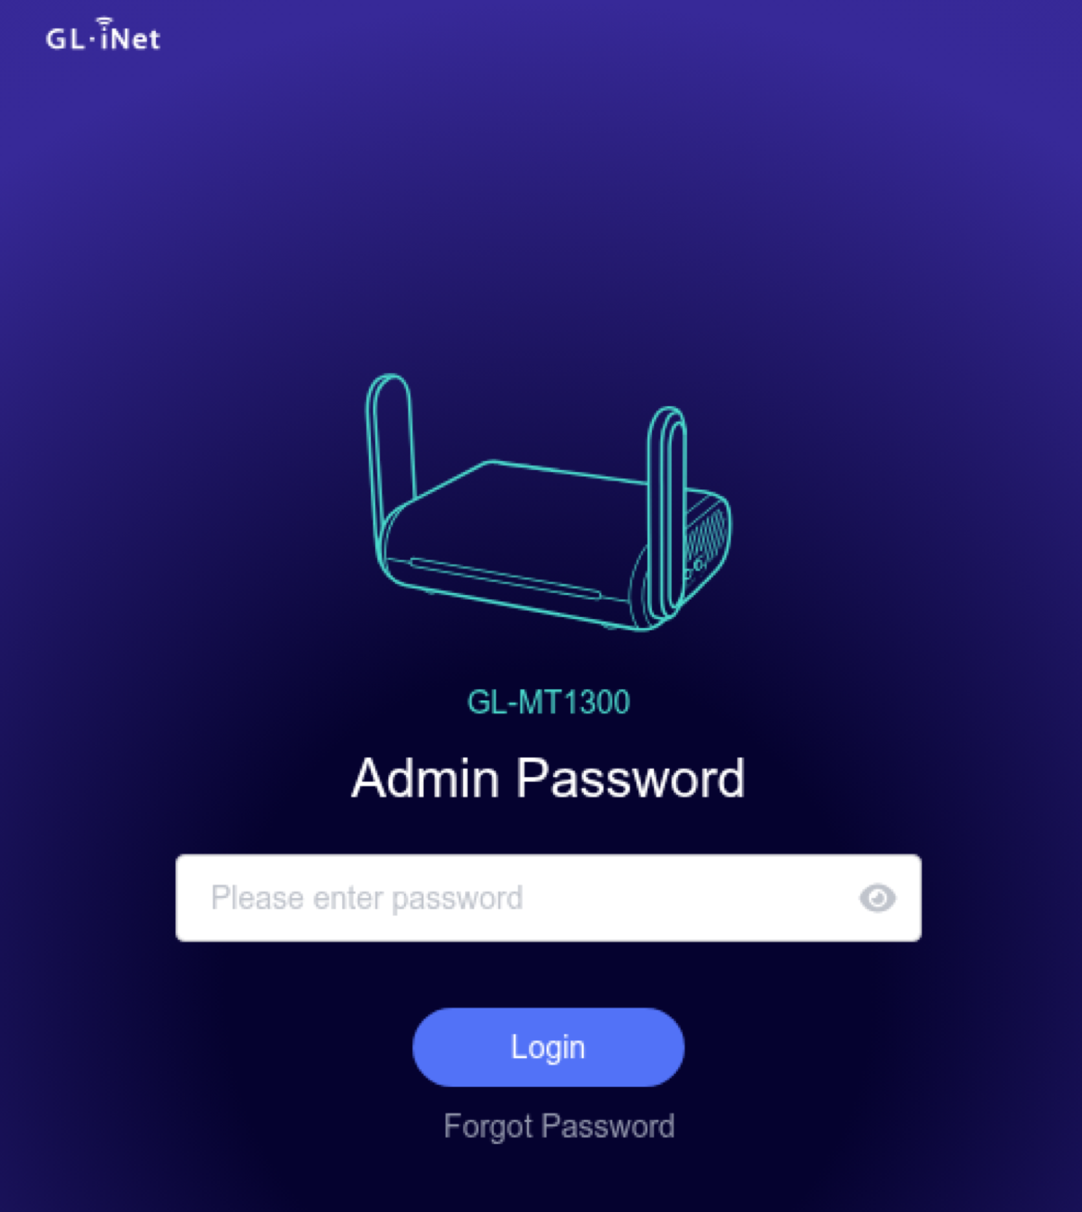Click the Login button
1082x1212 pixels.
[x=548, y=1047]
